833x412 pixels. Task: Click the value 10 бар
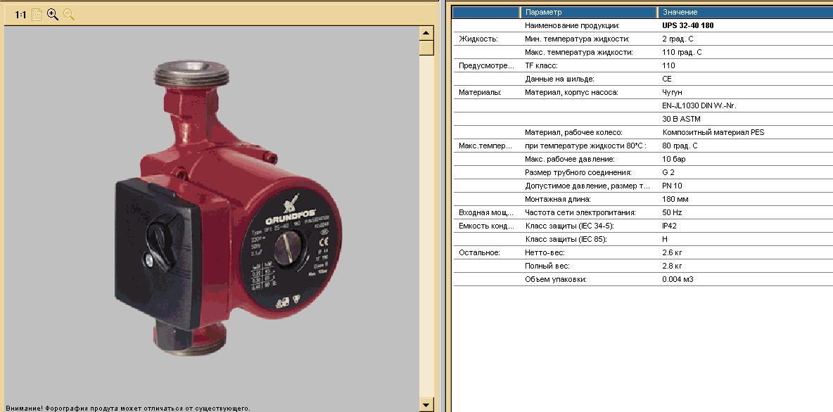tap(673, 160)
